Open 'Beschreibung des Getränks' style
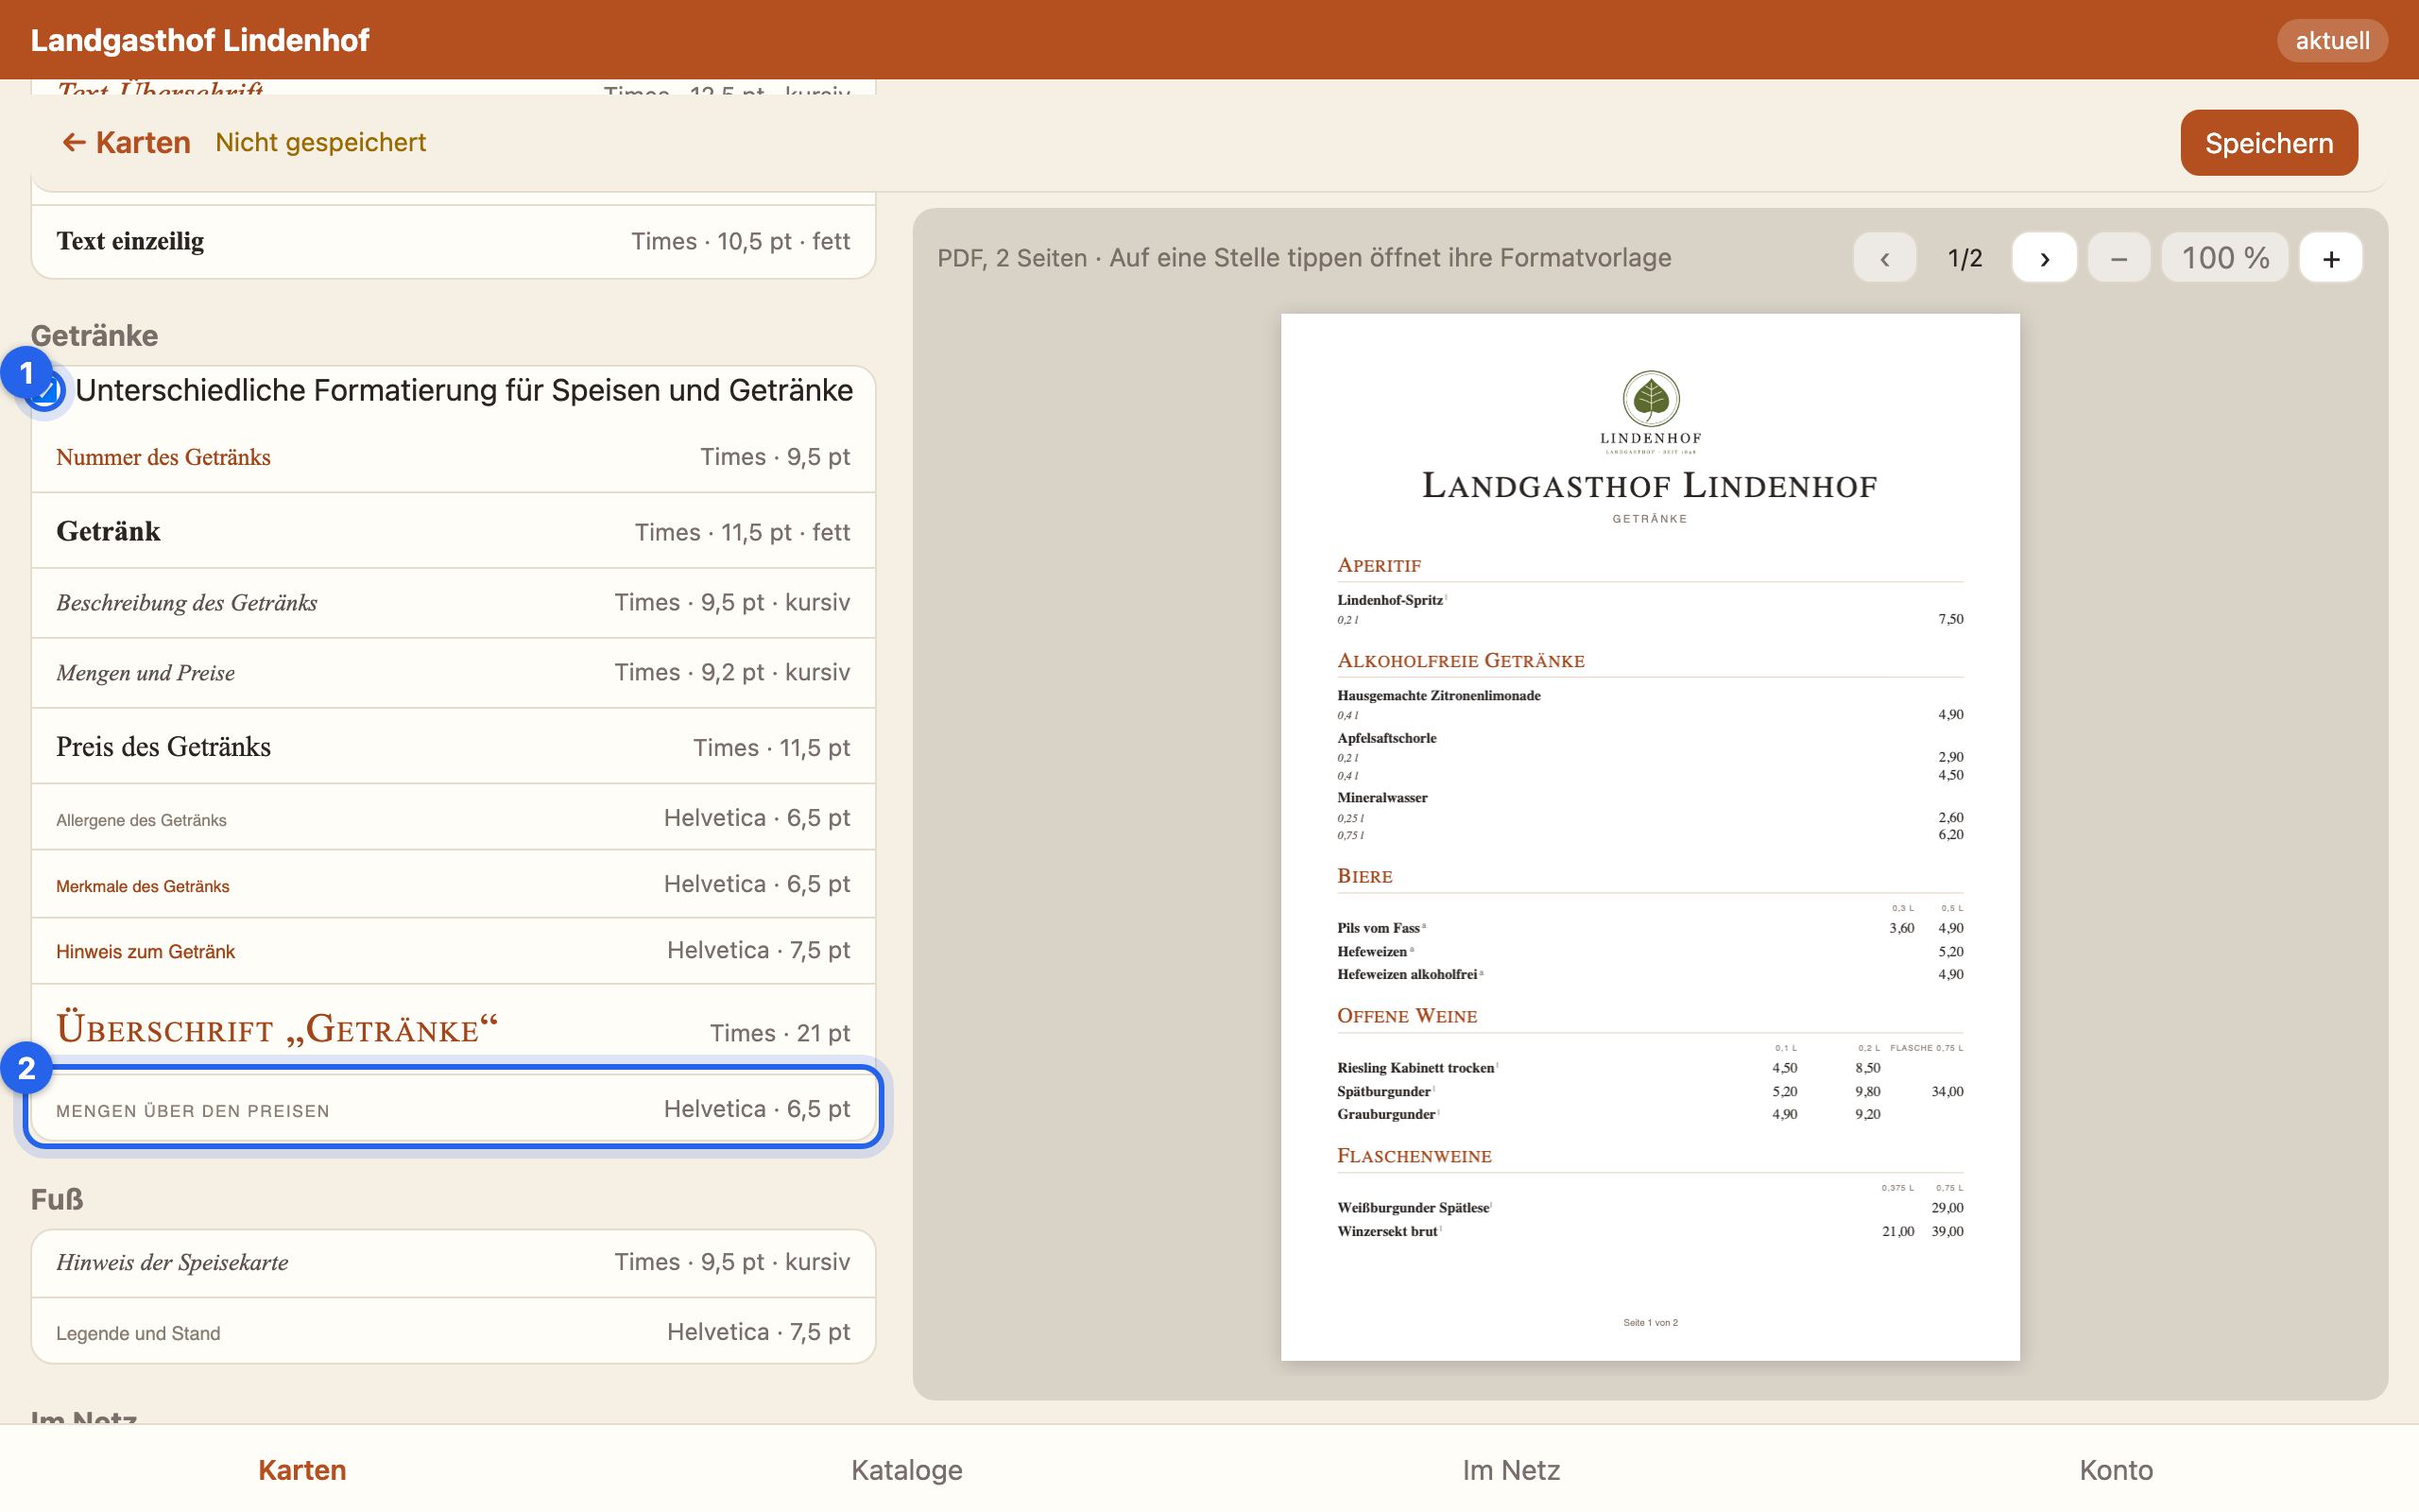This screenshot has height=1512, width=2419. 453,603
